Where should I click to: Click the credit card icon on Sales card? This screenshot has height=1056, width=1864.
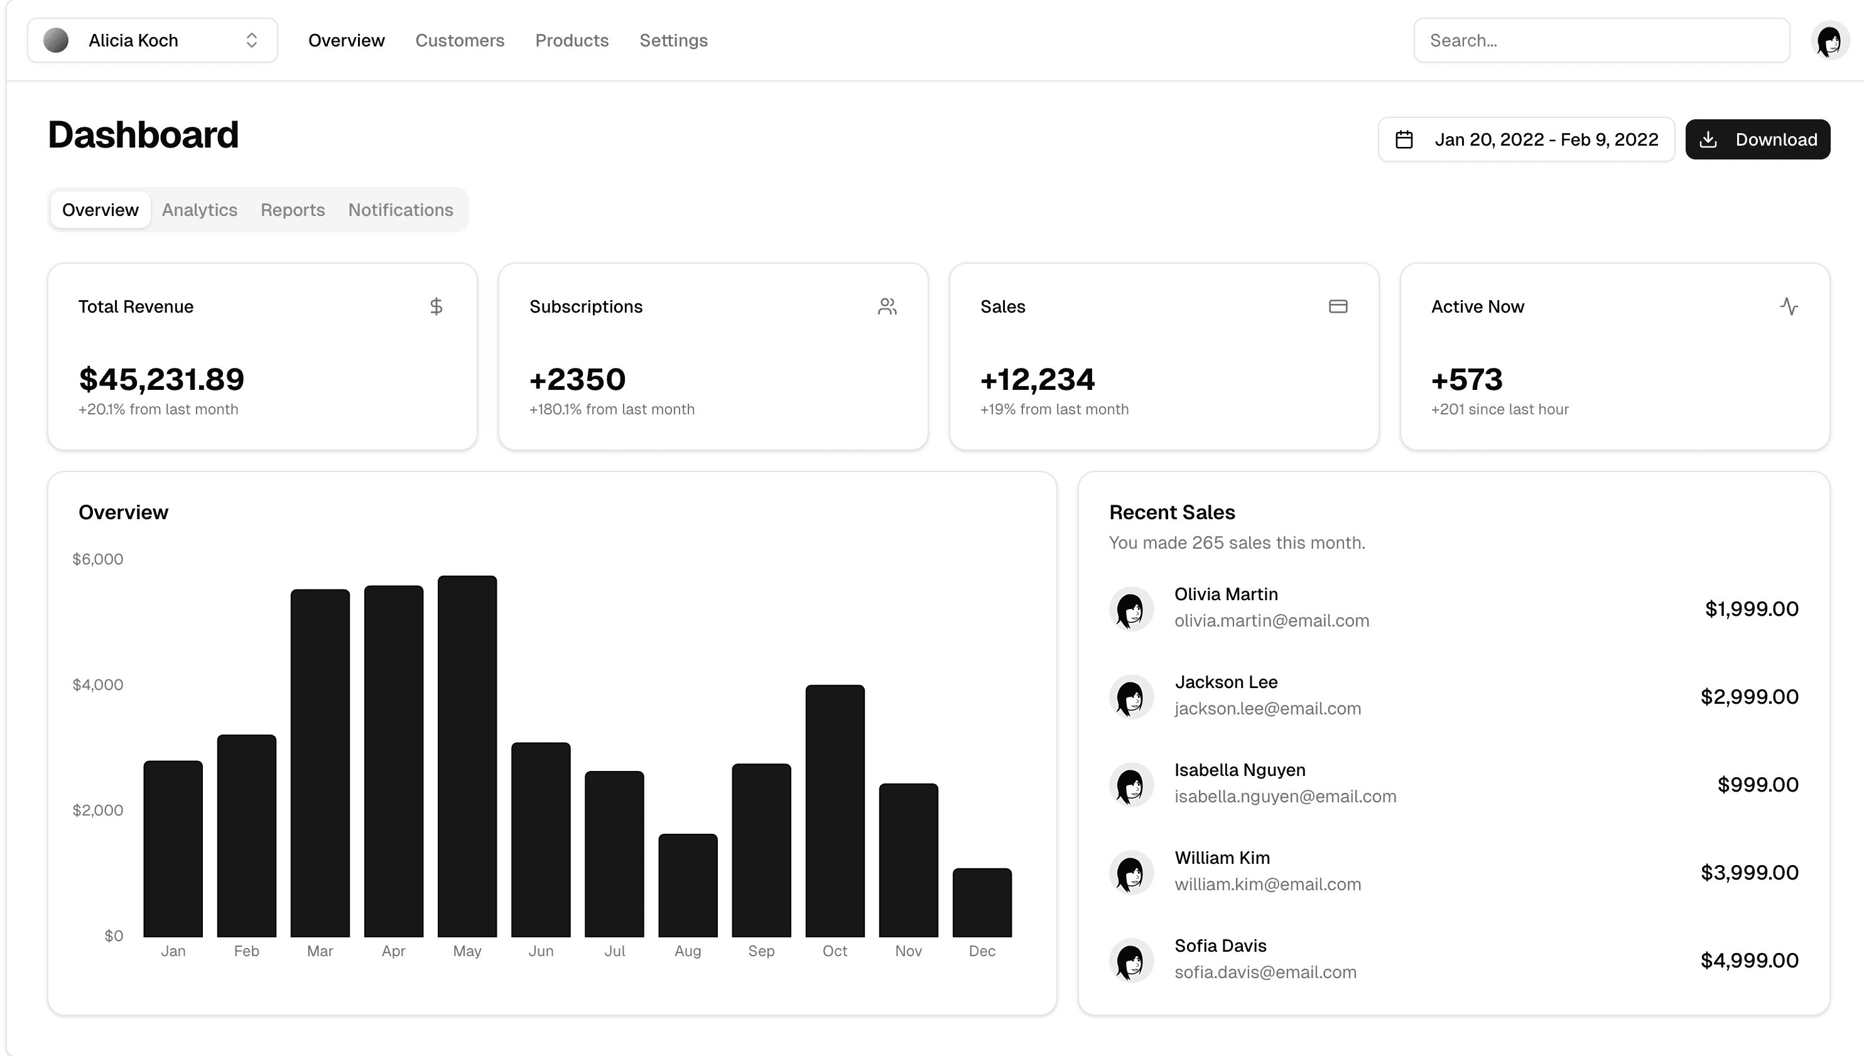tap(1338, 307)
